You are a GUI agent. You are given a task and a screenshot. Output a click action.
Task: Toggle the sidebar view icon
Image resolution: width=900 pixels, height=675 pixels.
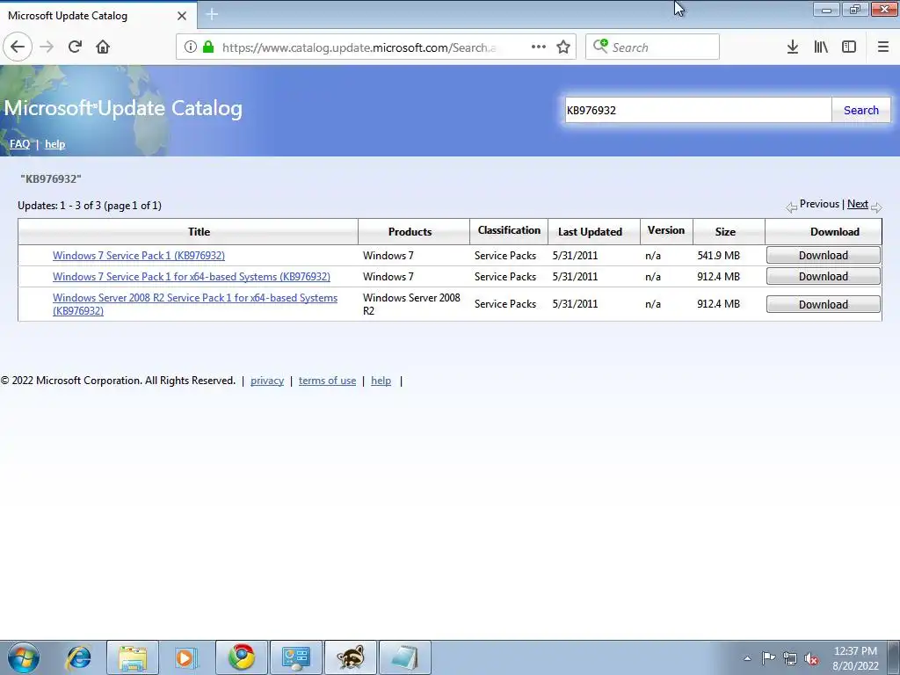coord(849,47)
